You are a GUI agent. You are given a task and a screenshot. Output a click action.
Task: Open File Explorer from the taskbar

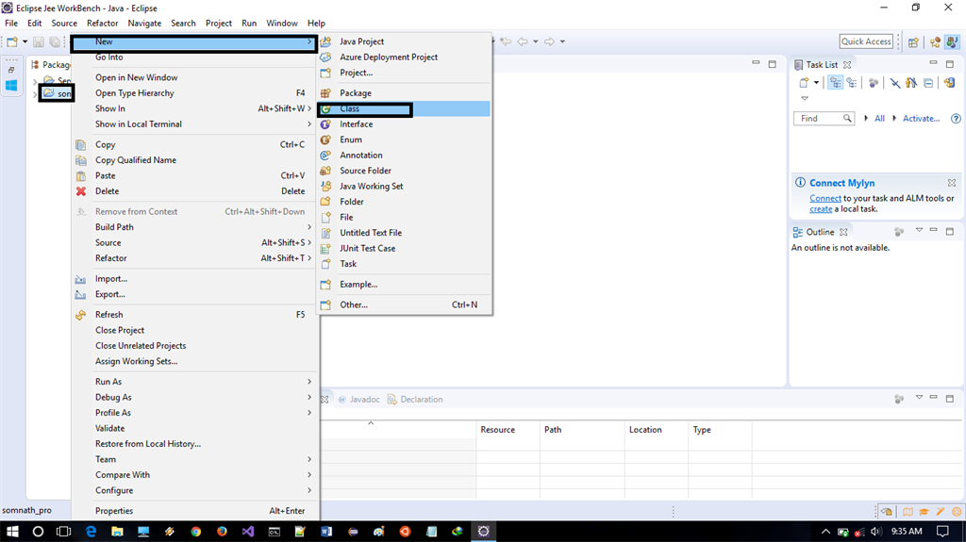[117, 531]
